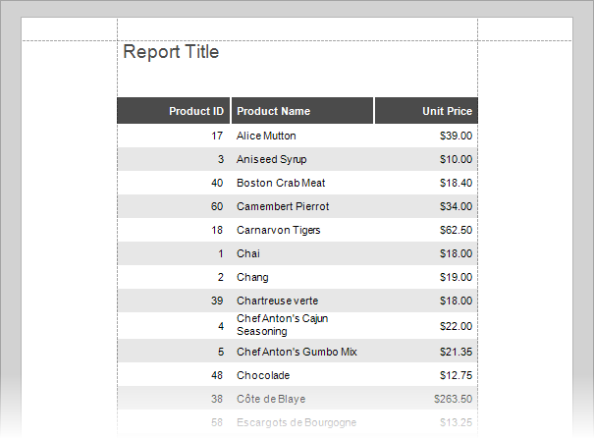Select the Chang product name
594x439 pixels.
(x=252, y=277)
